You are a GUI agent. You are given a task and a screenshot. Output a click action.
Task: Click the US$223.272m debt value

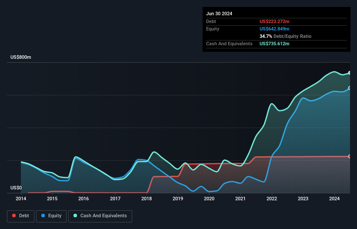pos(274,21)
